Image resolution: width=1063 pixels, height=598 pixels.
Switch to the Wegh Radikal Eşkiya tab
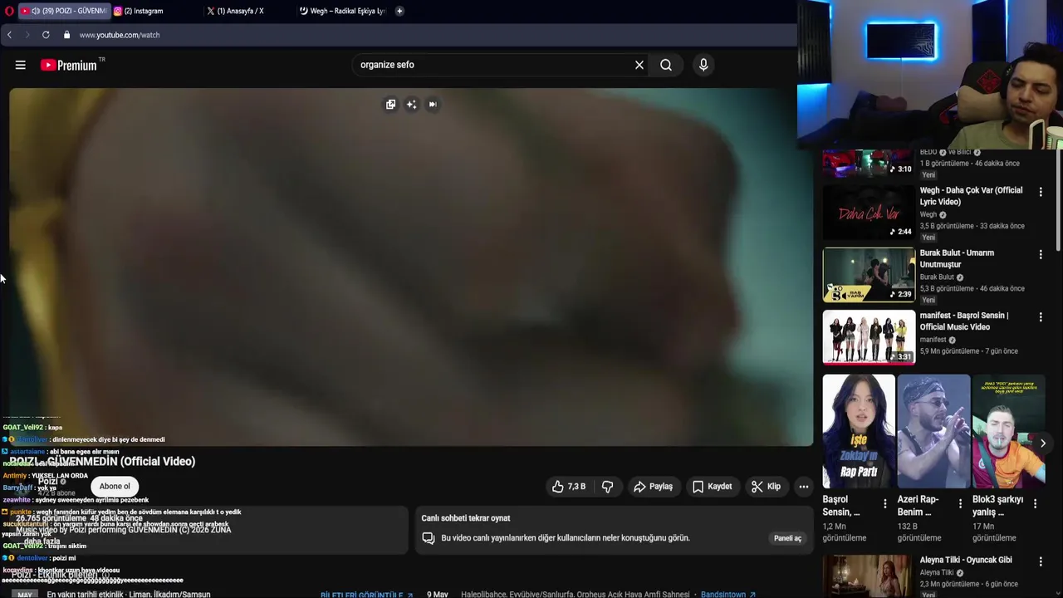tap(343, 11)
